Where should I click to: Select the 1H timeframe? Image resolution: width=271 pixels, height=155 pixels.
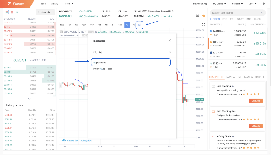click(x=99, y=25)
